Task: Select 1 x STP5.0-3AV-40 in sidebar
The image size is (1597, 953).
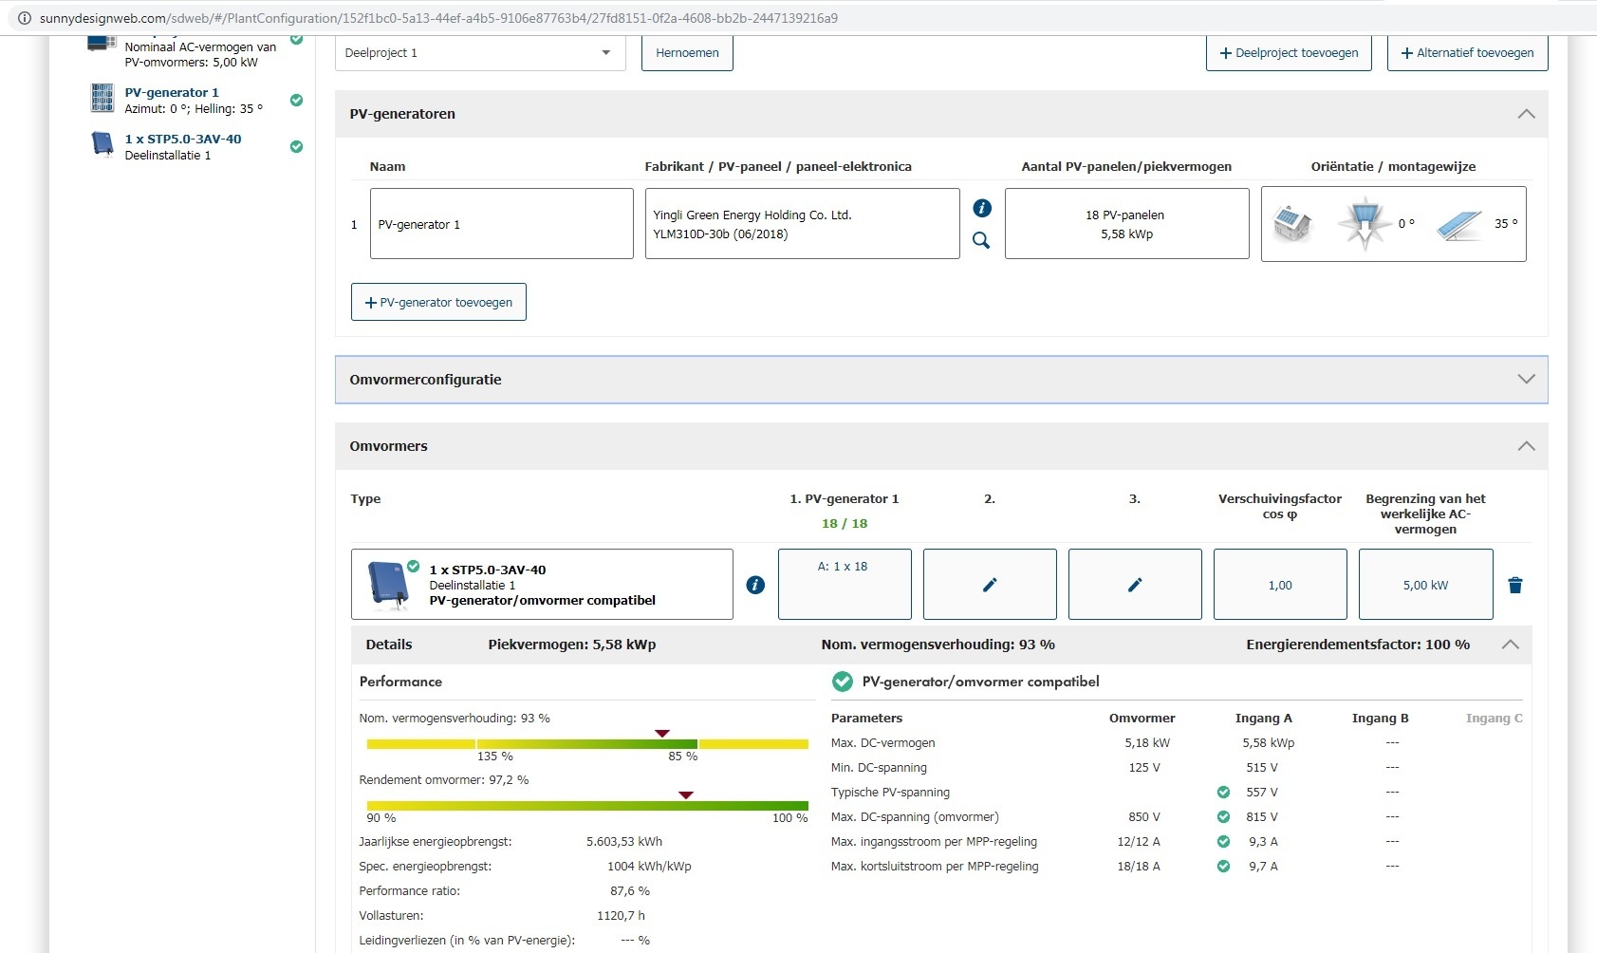Action: pyautogui.click(x=183, y=140)
